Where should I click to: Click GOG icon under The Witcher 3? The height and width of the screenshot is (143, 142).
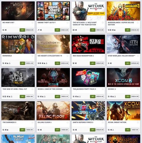[74, 30]
